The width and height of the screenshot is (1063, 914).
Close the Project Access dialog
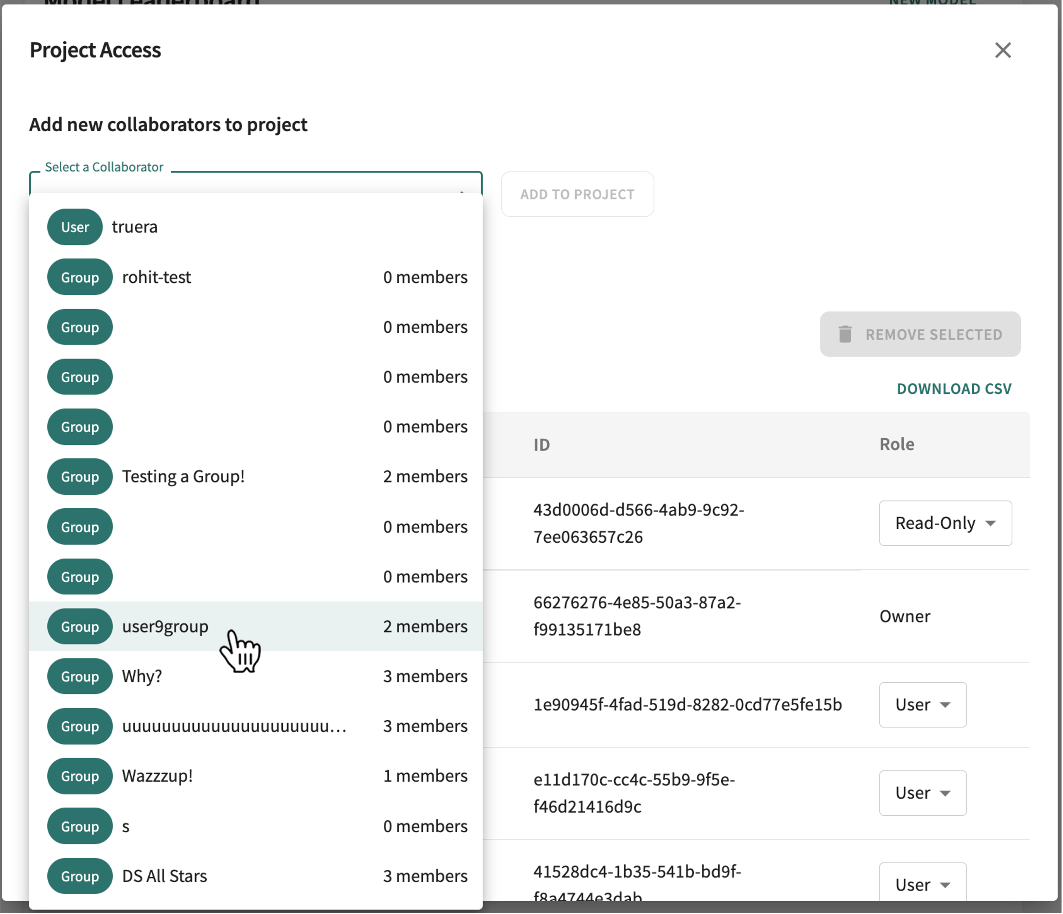(x=1002, y=50)
